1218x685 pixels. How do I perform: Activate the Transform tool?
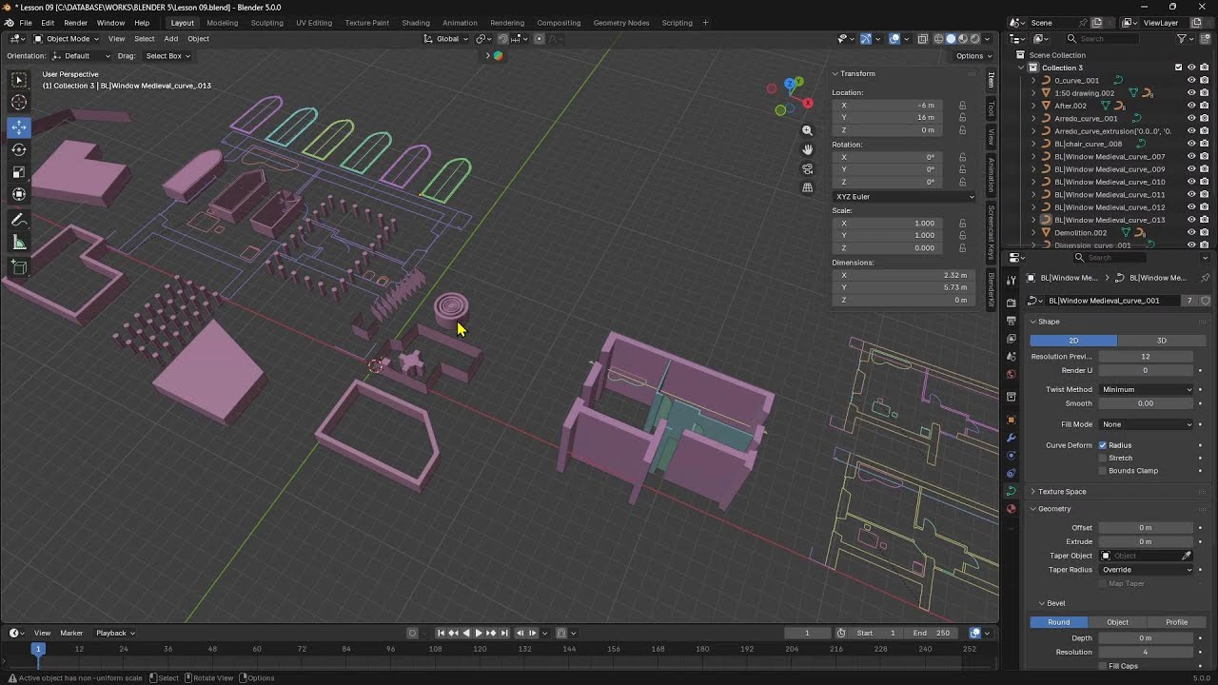pyautogui.click(x=19, y=195)
